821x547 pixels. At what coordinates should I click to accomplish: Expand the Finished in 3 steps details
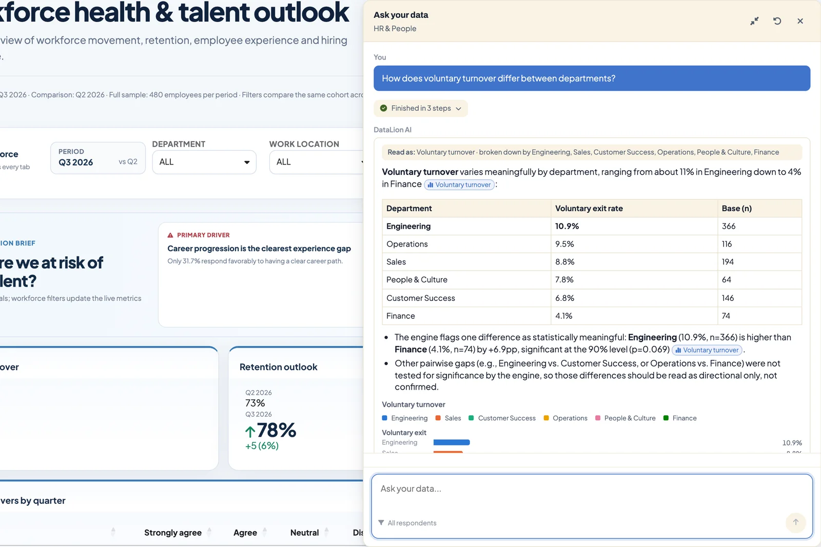tap(421, 108)
